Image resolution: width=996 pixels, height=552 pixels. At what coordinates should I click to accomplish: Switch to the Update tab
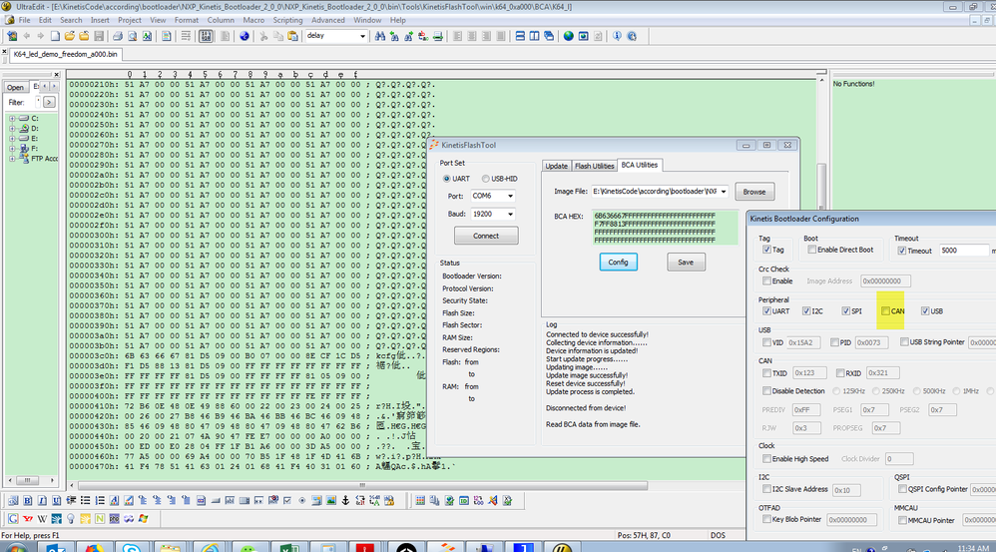point(557,166)
